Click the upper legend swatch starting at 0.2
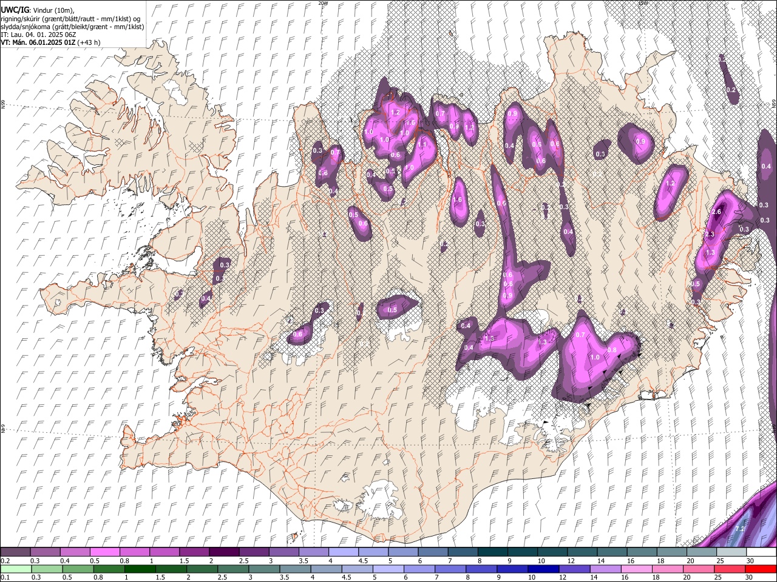 [15, 552]
